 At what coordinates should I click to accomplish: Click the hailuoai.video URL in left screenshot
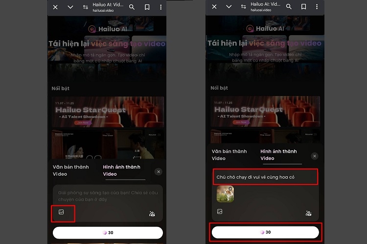pyautogui.click(x=103, y=11)
